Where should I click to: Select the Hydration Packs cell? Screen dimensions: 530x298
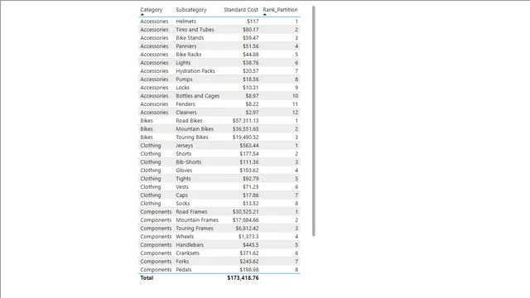pyautogui.click(x=195, y=71)
